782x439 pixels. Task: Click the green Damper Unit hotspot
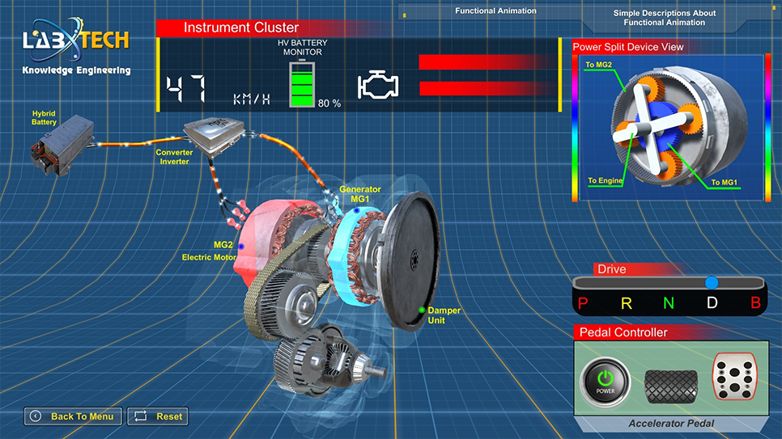(x=422, y=310)
